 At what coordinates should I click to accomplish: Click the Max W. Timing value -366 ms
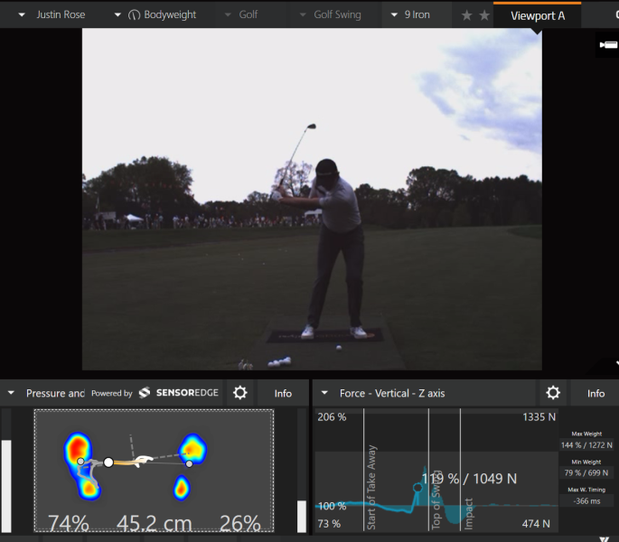(586, 501)
